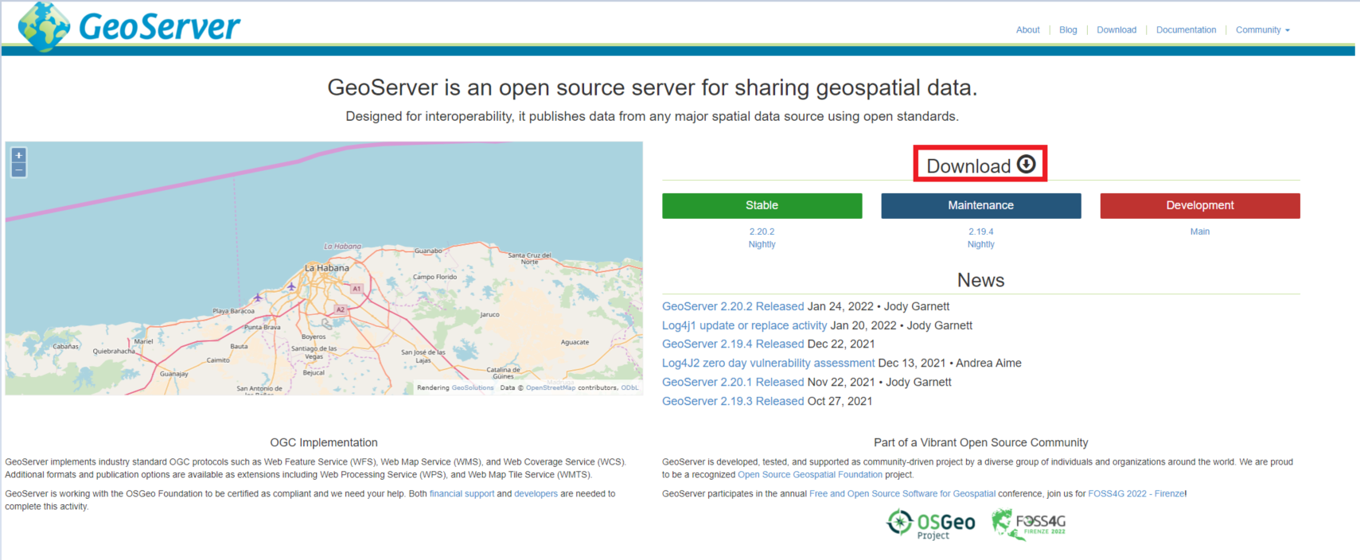This screenshot has width=1360, height=560.
Task: Read GeoServer 2.19.4 Released news
Action: click(733, 344)
